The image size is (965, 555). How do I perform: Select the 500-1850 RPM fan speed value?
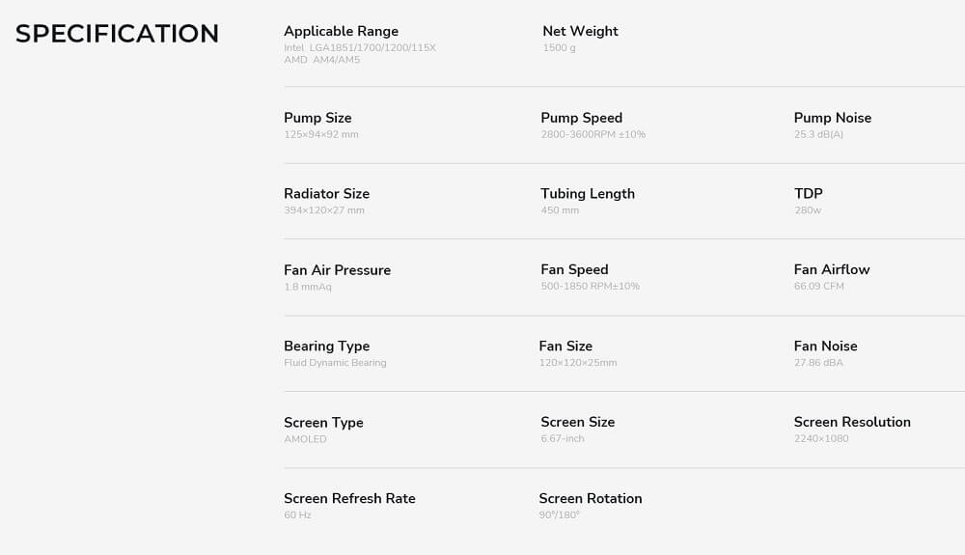[x=590, y=286]
